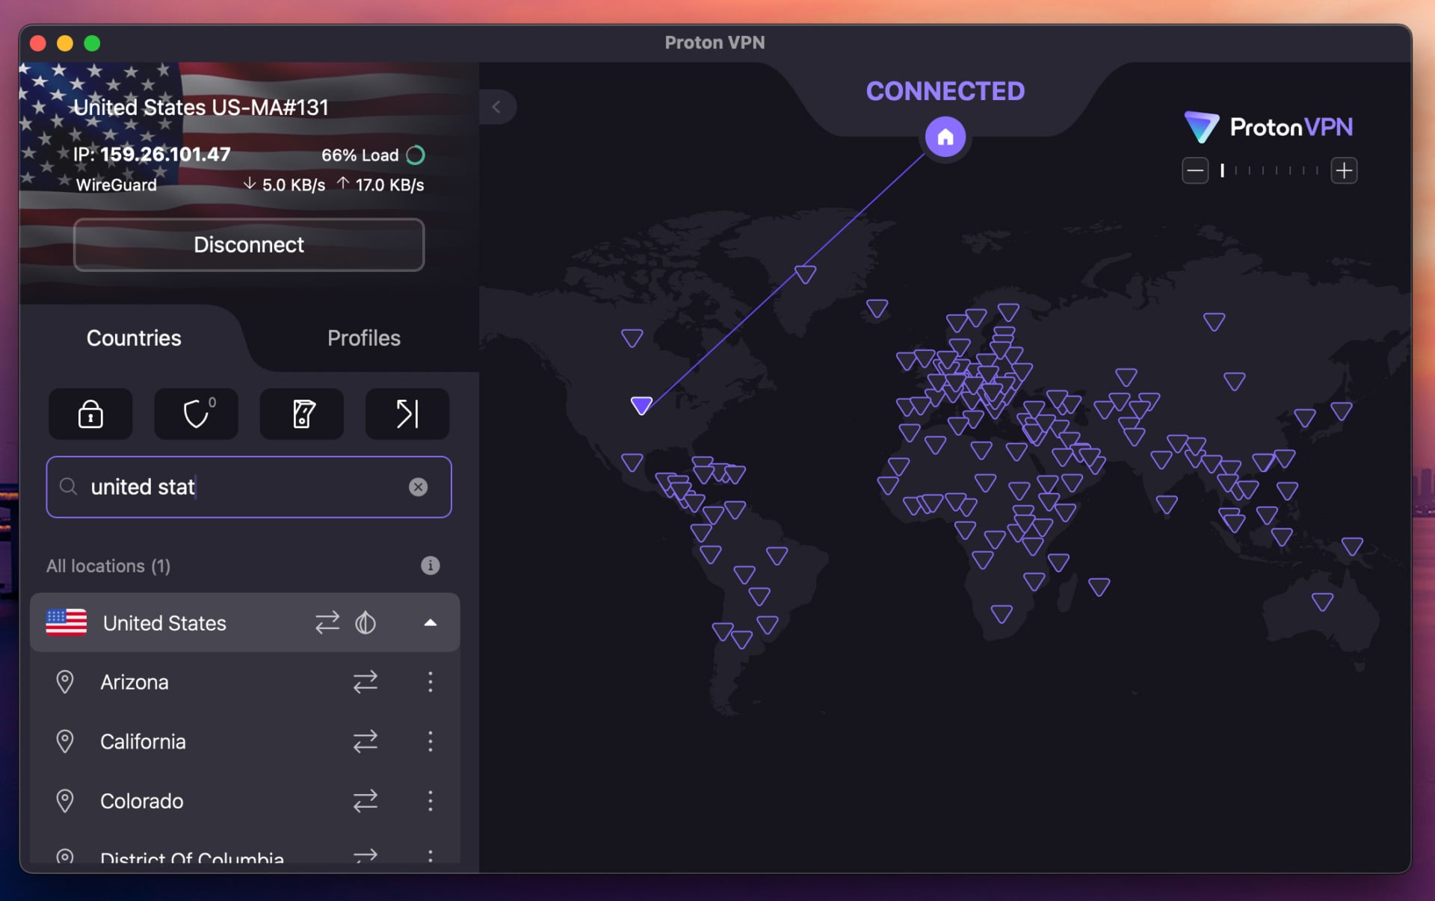1435x901 pixels.
Task: Click the United States US-MA#131 server name
Action: coord(200,108)
